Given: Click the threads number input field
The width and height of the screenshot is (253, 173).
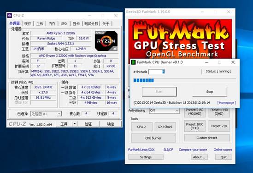Looking at the screenshot, I should pos(157,72).
